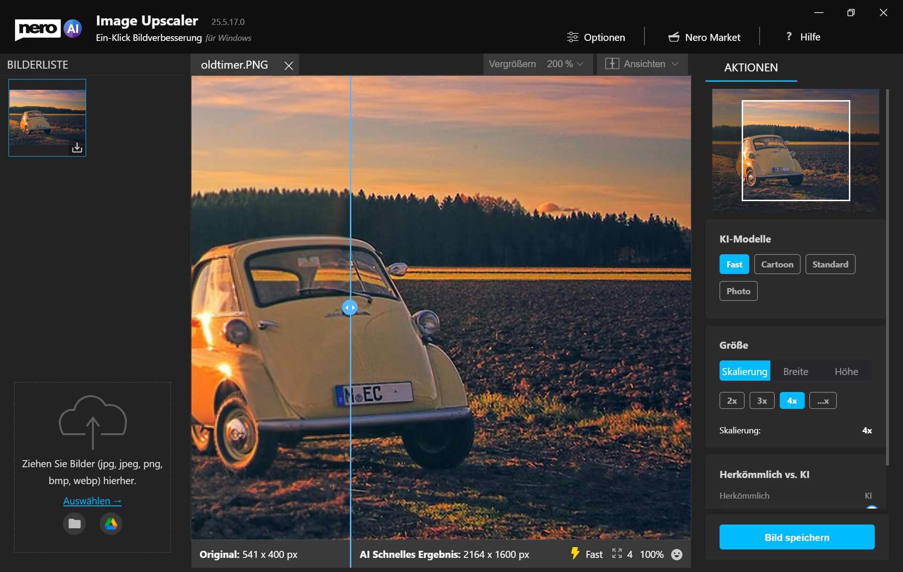Viewport: 903px width, 572px height.
Task: Choose 3x scaling
Action: point(762,400)
